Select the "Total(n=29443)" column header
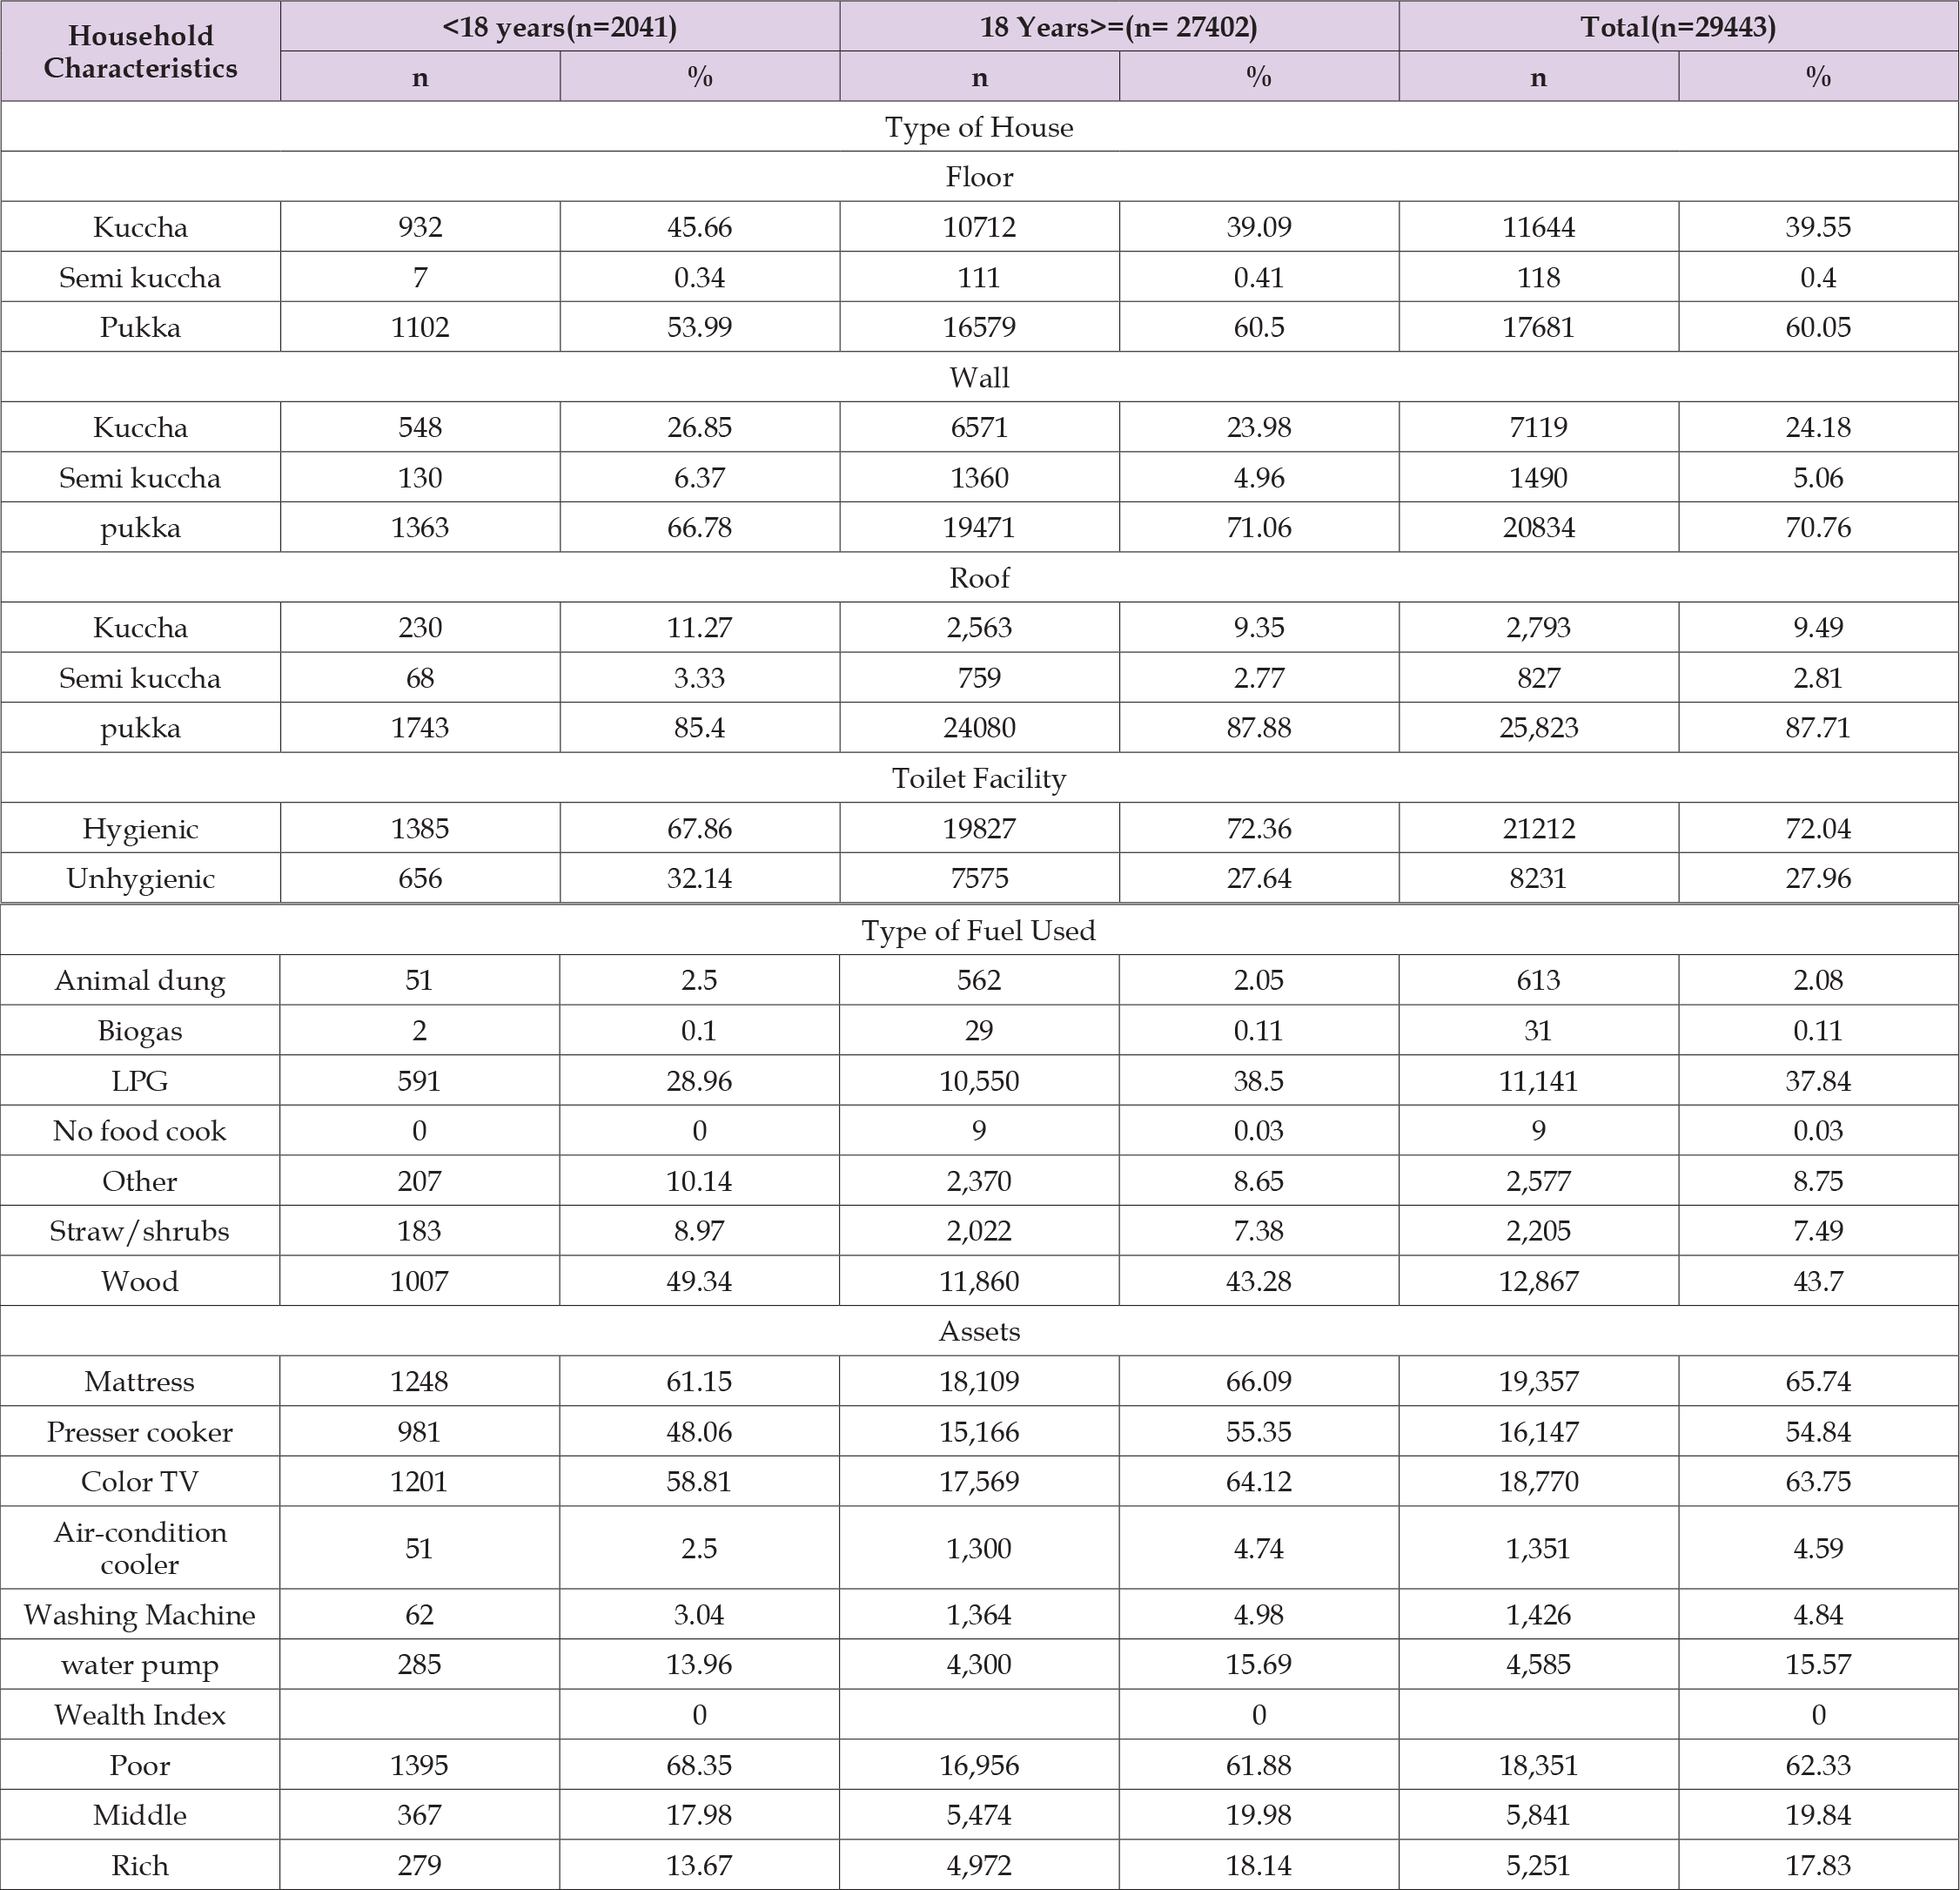This screenshot has height=1890, width=1960. (1678, 26)
